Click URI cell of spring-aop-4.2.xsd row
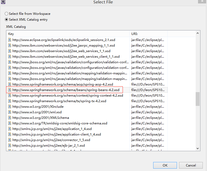 148,84
